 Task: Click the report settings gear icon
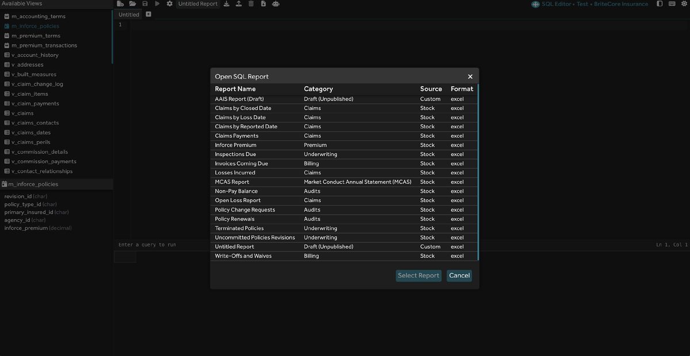click(x=170, y=4)
